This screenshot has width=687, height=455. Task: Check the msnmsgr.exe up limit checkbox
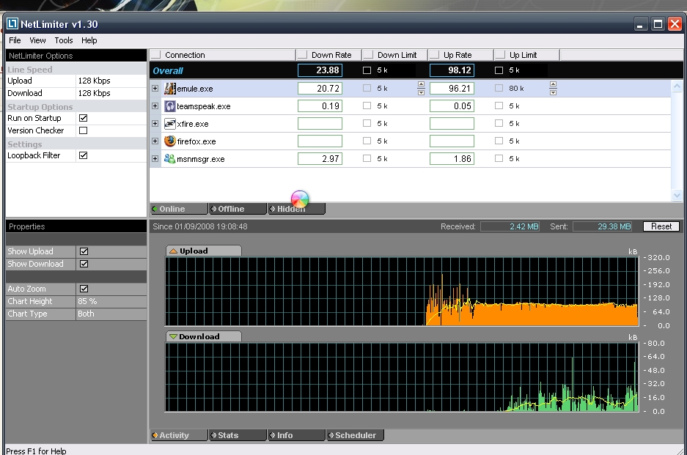pos(499,158)
